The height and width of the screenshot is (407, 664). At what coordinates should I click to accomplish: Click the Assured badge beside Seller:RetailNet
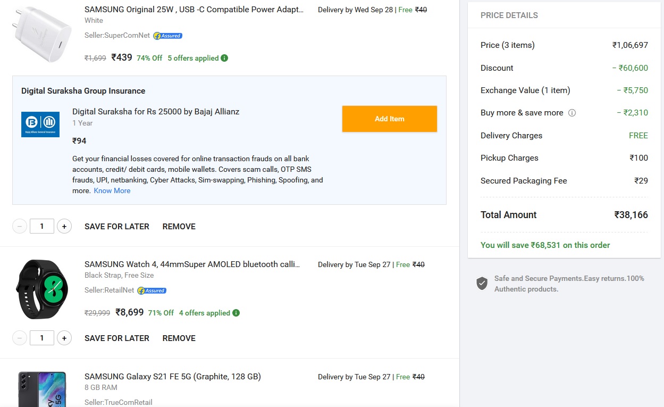coord(152,290)
